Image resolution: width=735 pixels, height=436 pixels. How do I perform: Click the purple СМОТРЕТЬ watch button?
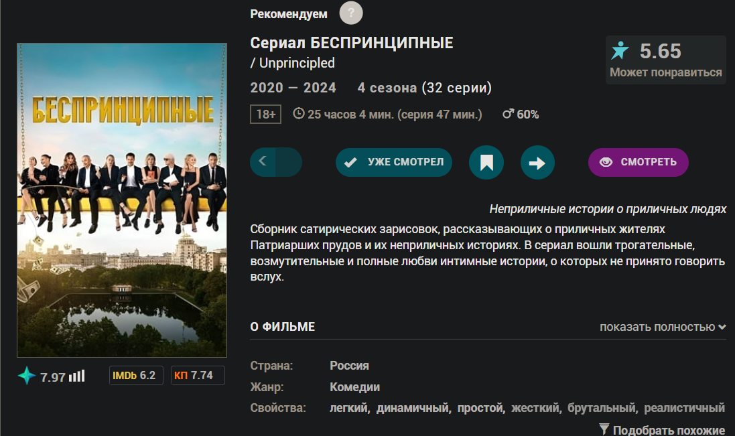[x=639, y=163]
